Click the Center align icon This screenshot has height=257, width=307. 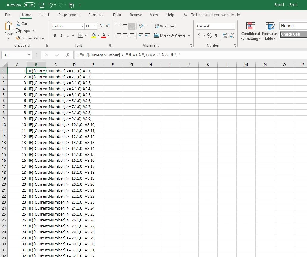point(125,36)
